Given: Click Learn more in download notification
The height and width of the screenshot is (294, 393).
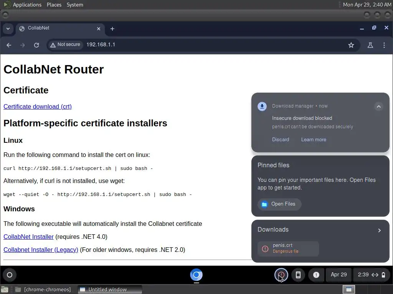Looking at the screenshot, I should tap(314, 139).
